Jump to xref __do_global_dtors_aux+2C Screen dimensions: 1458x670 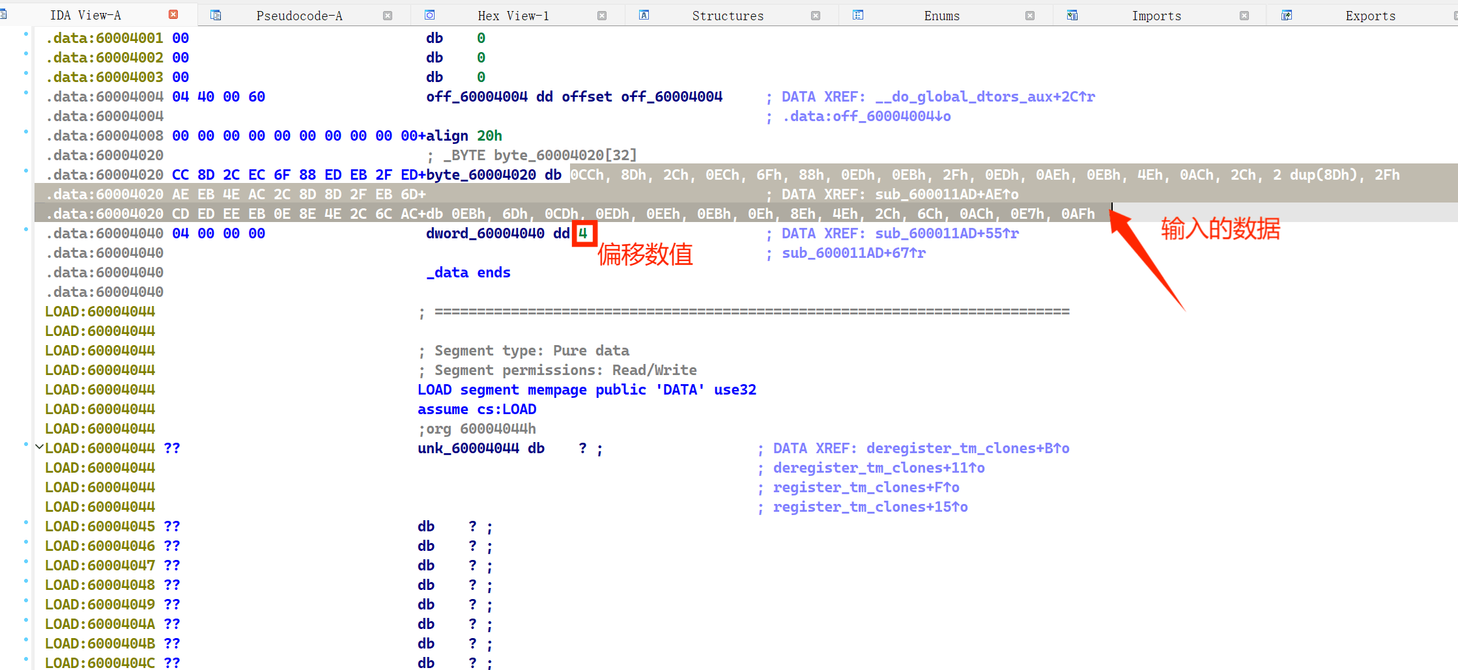pos(984,96)
